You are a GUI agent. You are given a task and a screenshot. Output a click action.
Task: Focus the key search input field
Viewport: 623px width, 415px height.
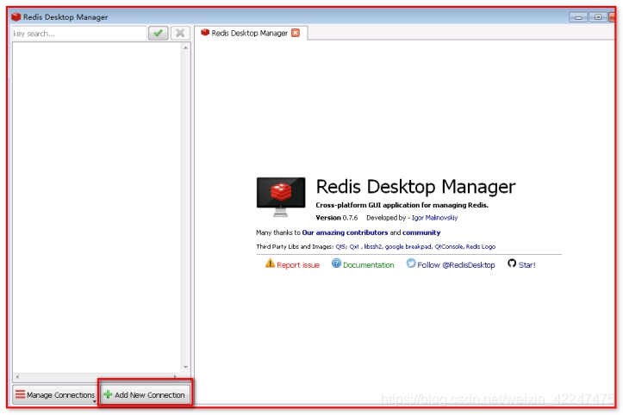[x=79, y=34]
